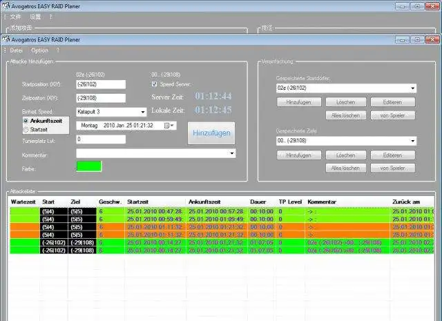The width and height of the screenshot is (442, 321).
Task: Expand the Gespeicherte Ziele dropdown
Action: tap(413, 141)
